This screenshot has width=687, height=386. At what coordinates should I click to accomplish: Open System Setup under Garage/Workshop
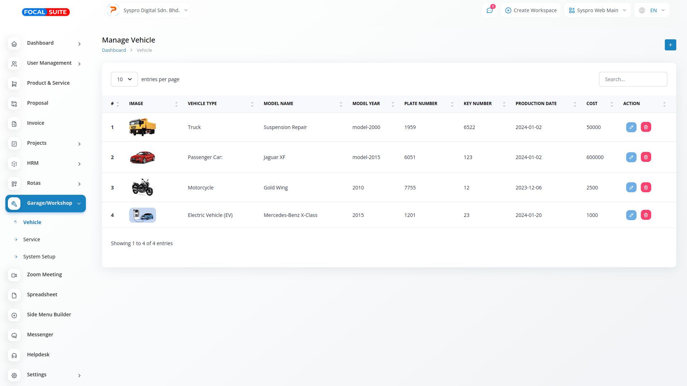39,257
